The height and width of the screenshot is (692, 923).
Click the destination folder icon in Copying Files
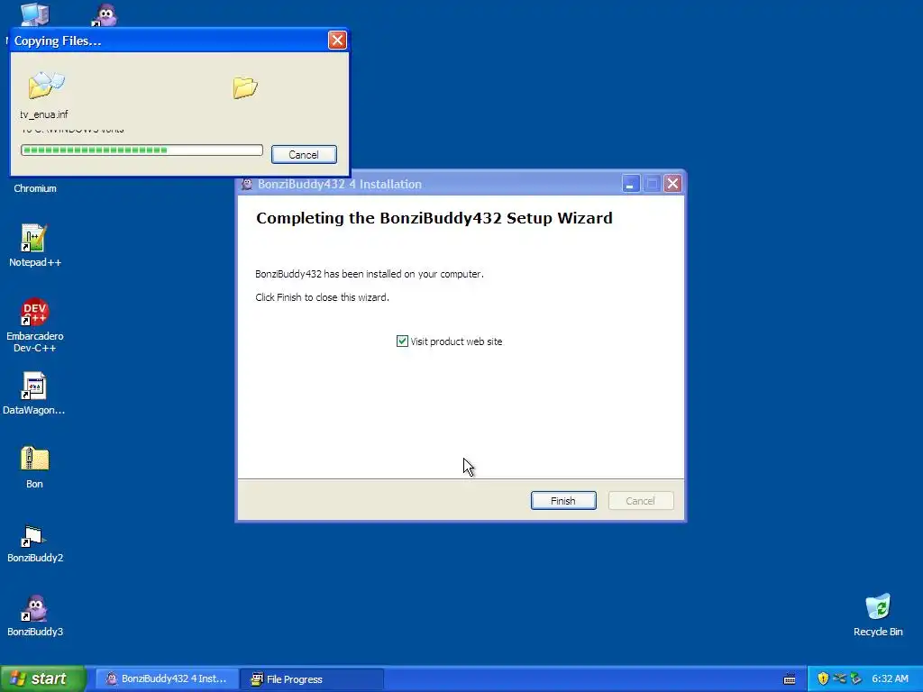coord(245,87)
